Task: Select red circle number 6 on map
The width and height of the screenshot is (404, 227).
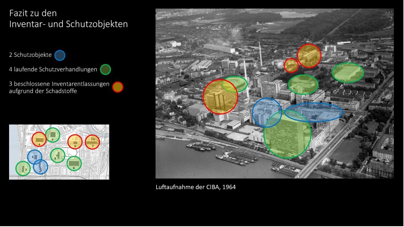Action: click(75, 142)
